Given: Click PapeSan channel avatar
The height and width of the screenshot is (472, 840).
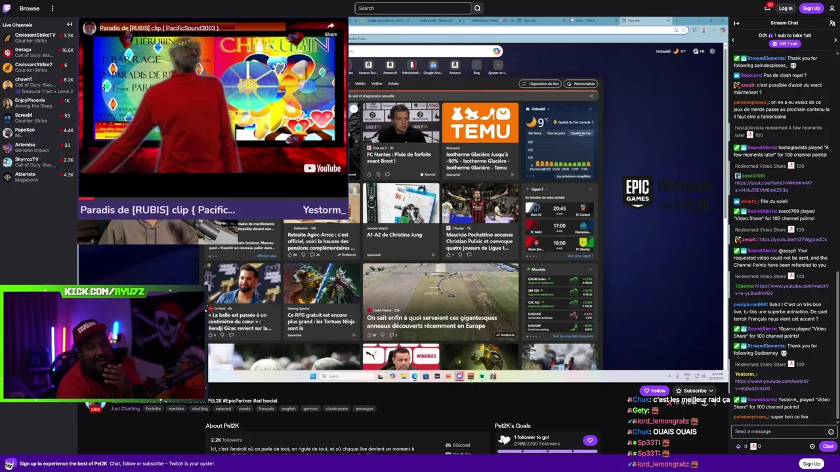Looking at the screenshot, I should (7, 132).
